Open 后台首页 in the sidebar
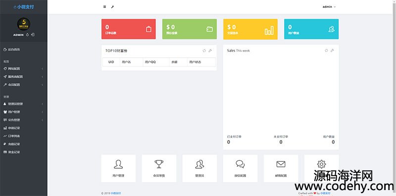 click(x=23, y=49)
